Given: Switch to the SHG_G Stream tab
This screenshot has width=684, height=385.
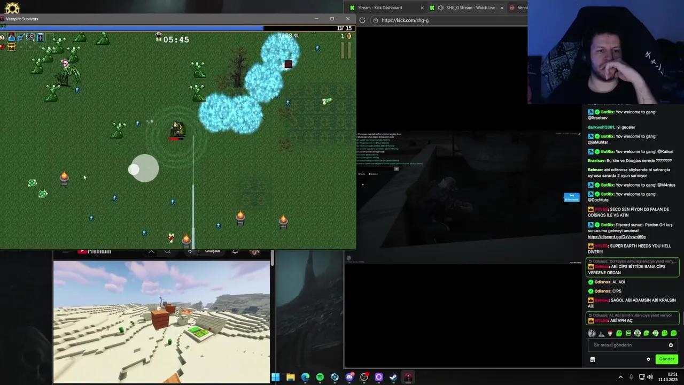Looking at the screenshot, I should pyautogui.click(x=470, y=7).
